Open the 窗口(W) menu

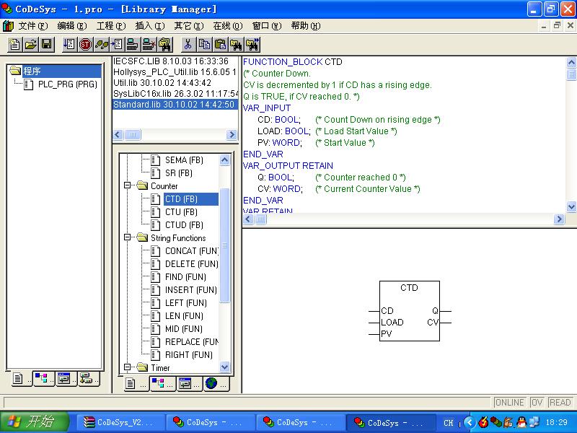[x=267, y=26]
